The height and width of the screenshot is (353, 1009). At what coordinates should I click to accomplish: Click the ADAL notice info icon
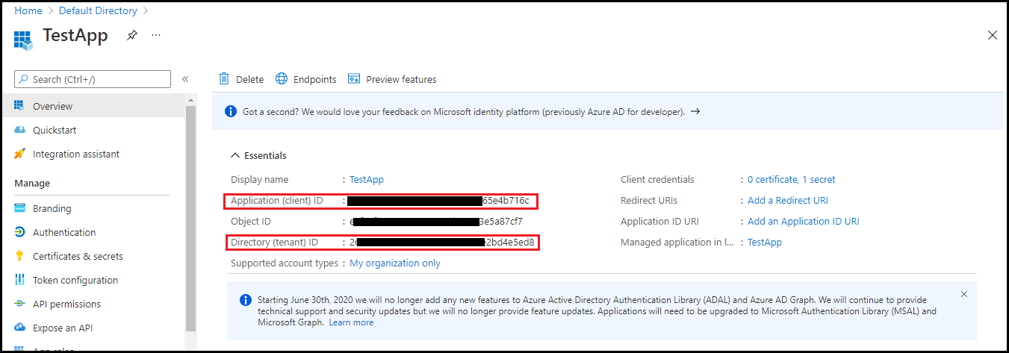point(245,300)
